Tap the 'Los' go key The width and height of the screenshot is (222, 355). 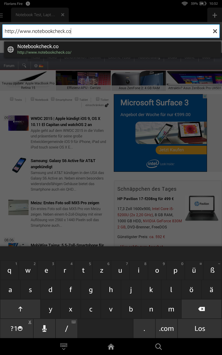tap(200, 328)
